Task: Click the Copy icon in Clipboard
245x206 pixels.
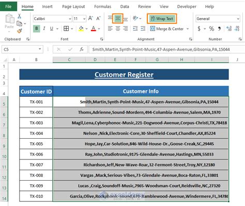Action: pos(19,23)
